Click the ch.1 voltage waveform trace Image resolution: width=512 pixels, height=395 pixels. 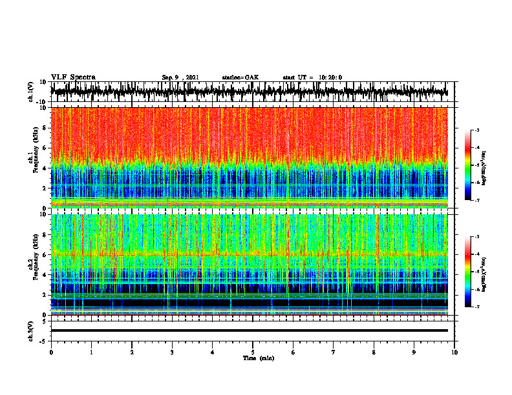pos(249,92)
